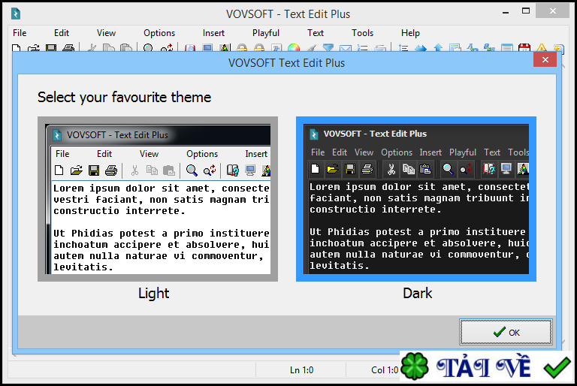This screenshot has width=577, height=386.
Task: Open the Playful menu
Action: 266,33
